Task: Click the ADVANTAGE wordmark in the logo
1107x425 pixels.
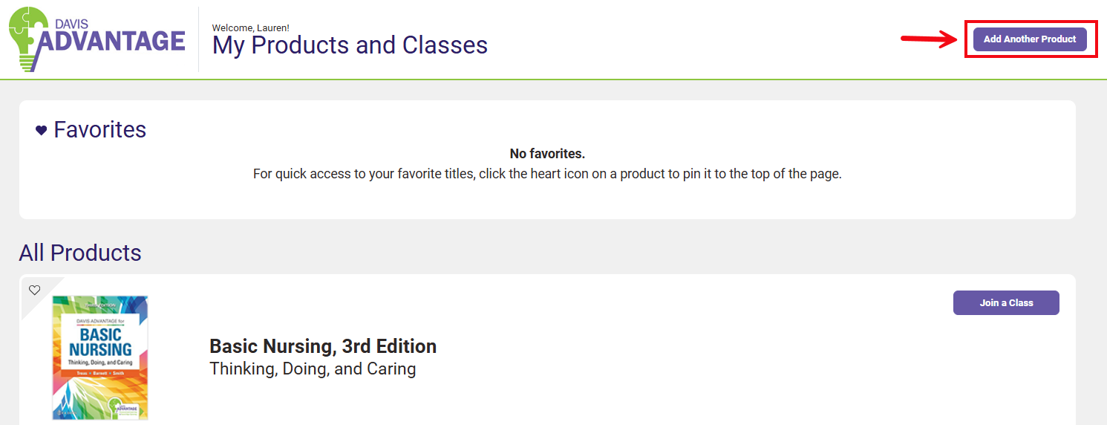Action: [x=111, y=40]
